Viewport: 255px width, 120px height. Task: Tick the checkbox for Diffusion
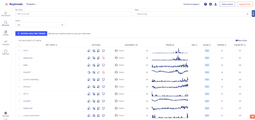(19, 87)
